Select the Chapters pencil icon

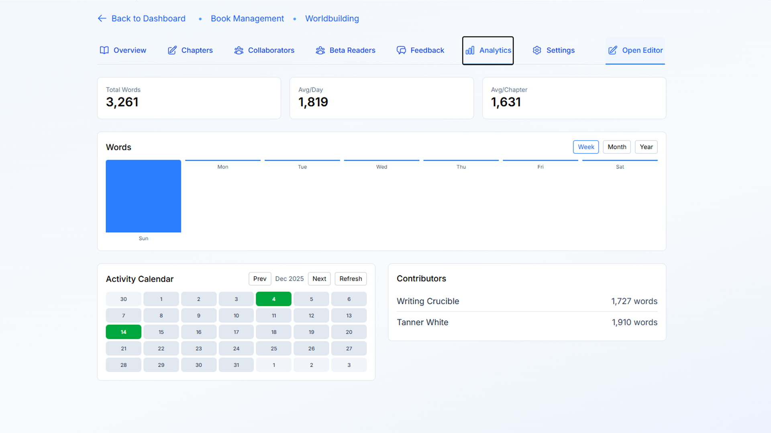point(172,50)
